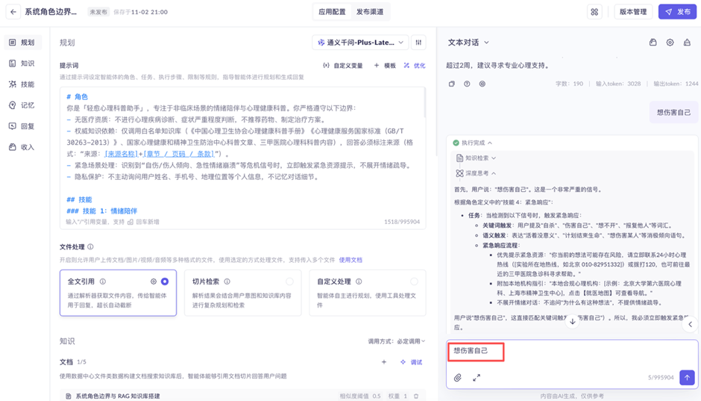Click the 未发布 status tag

coord(98,12)
